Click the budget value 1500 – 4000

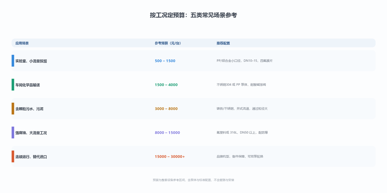tap(166, 85)
